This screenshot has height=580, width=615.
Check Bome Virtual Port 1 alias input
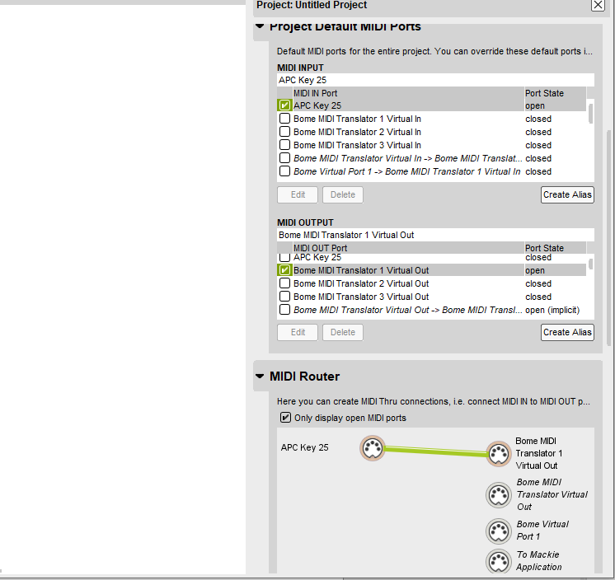pyautogui.click(x=284, y=171)
